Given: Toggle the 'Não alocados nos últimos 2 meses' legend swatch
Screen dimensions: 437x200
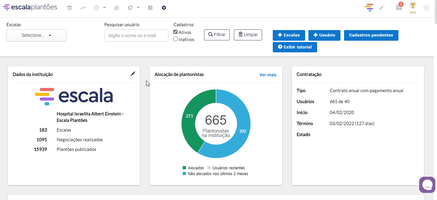Looking at the screenshot, I should (184, 174).
